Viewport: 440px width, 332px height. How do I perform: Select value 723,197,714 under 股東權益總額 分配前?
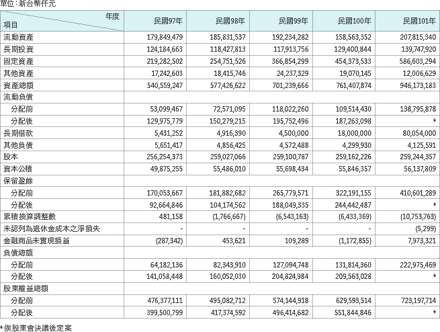(x=418, y=300)
